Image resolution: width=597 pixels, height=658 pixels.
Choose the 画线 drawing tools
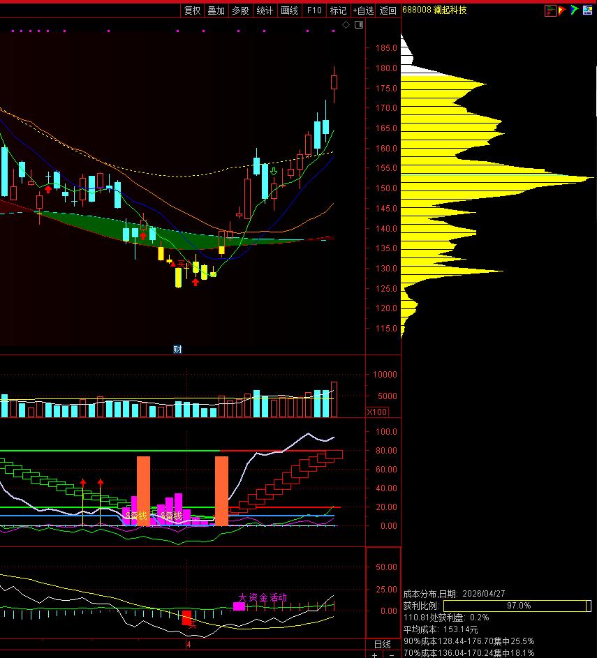[289, 10]
